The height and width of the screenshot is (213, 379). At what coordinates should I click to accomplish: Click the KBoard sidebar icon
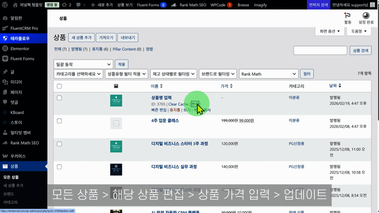pyautogui.click(x=5, y=113)
